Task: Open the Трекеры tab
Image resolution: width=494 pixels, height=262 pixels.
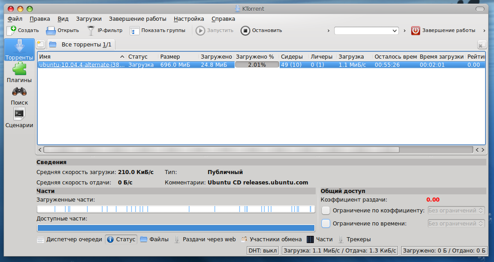Action: tap(354, 239)
